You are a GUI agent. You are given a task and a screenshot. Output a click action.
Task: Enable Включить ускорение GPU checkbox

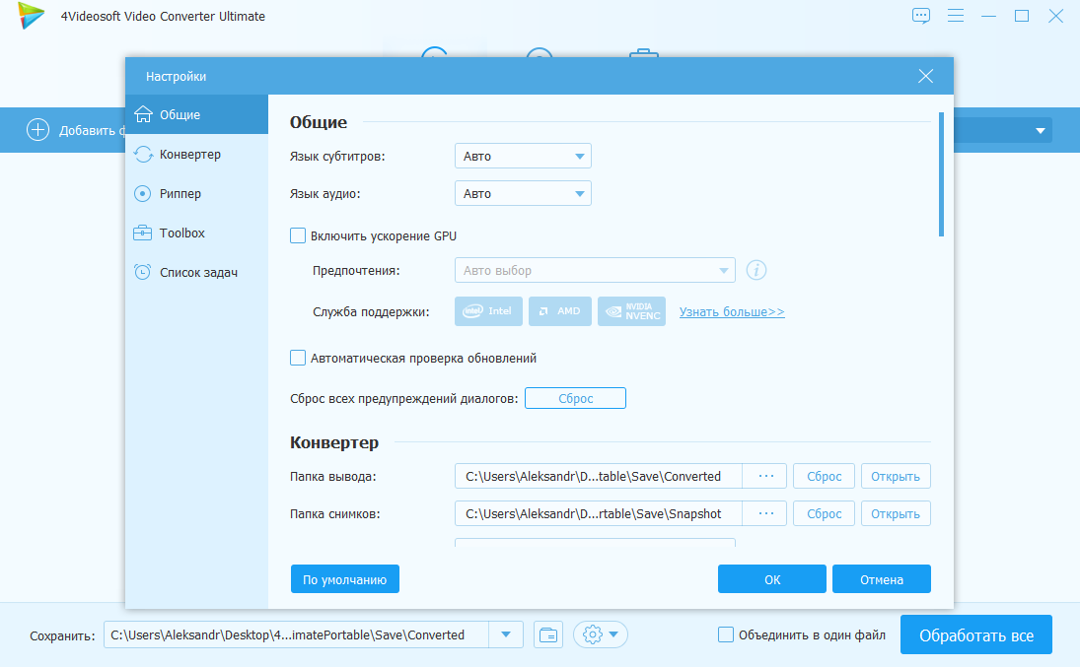298,235
